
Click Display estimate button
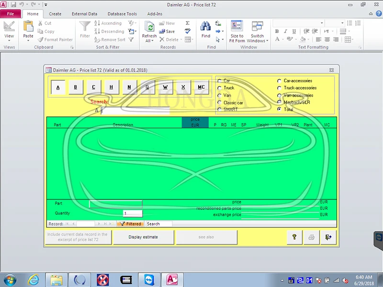(x=143, y=237)
